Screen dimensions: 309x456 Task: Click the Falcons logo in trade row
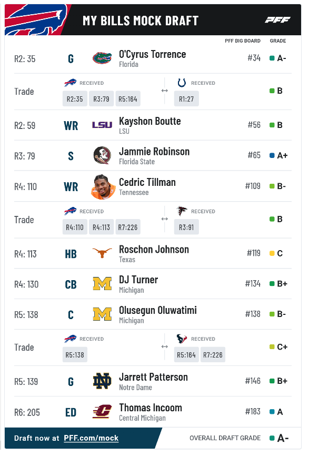(x=182, y=211)
